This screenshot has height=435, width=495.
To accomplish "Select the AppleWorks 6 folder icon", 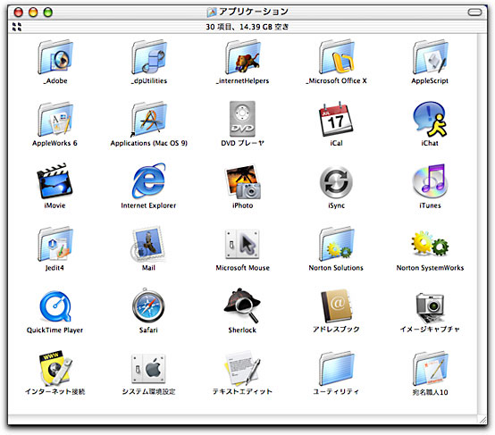I will tap(55, 120).
